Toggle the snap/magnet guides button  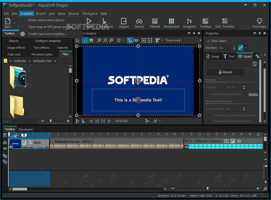coord(85,40)
